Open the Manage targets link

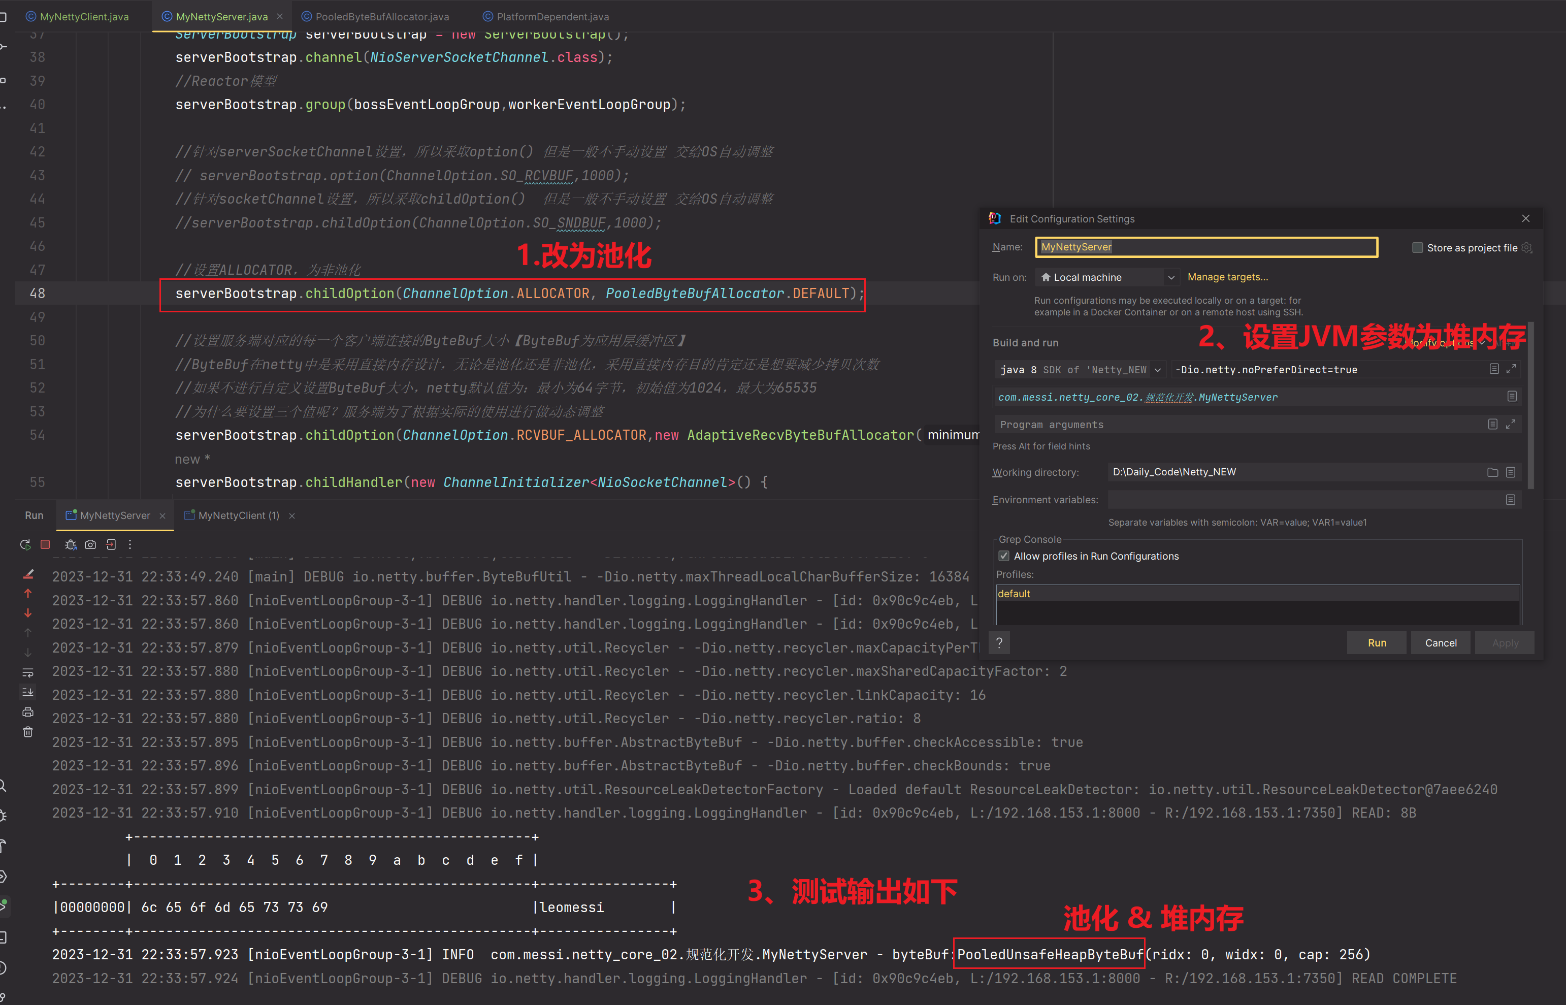(1227, 277)
